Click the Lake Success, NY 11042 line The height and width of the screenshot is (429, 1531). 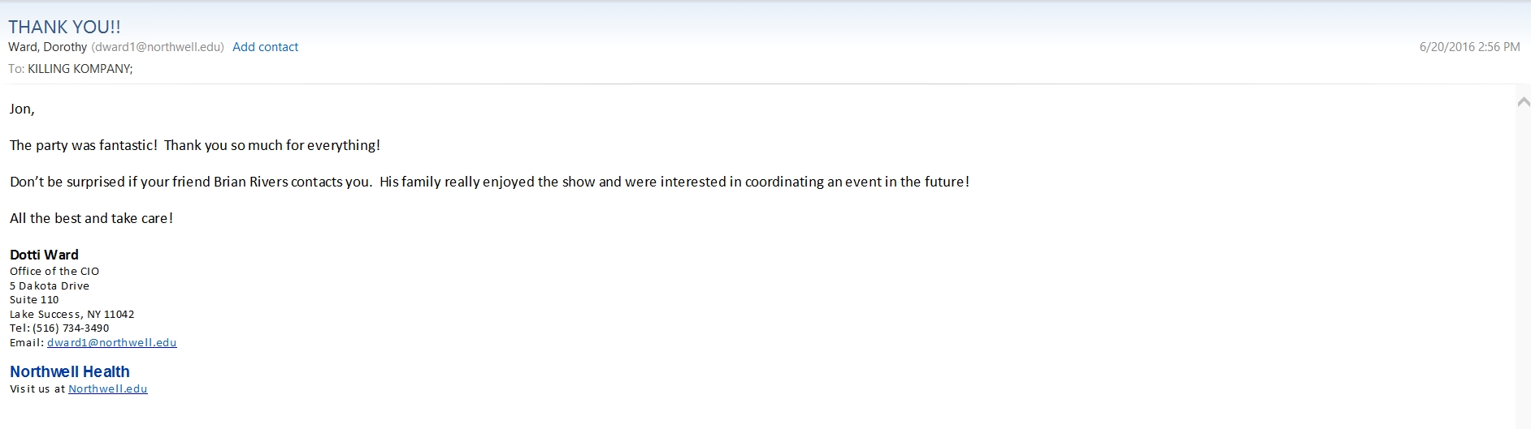click(x=72, y=314)
